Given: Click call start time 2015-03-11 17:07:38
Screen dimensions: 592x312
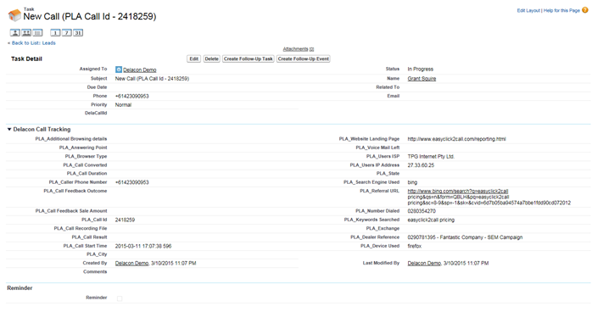Looking at the screenshot, I should tap(143, 246).
